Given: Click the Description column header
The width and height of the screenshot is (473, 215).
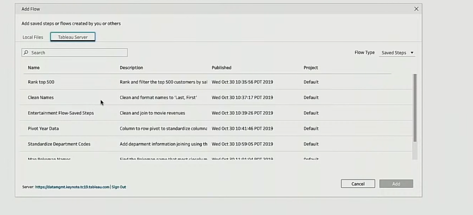Looking at the screenshot, I should (131, 68).
